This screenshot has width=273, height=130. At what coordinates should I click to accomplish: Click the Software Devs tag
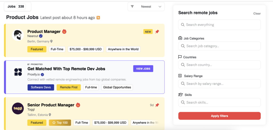coord(41,87)
